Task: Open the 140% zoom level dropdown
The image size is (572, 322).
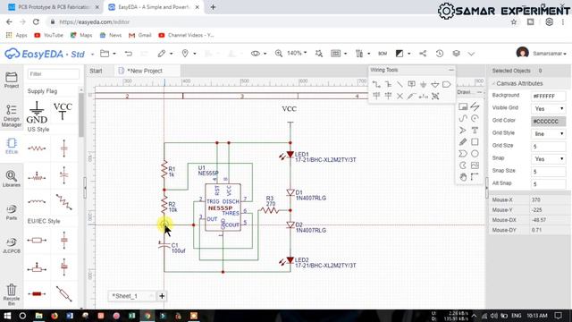Action: click(x=297, y=54)
